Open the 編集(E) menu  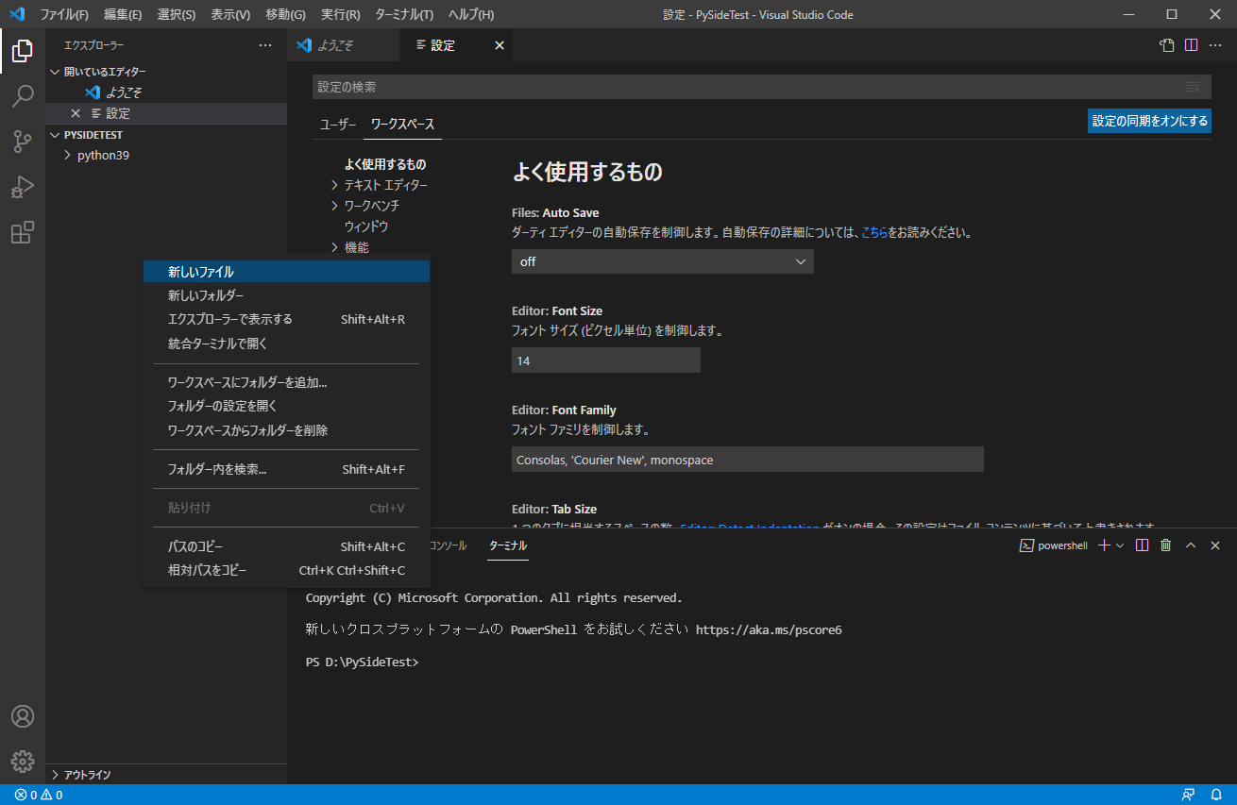[123, 14]
